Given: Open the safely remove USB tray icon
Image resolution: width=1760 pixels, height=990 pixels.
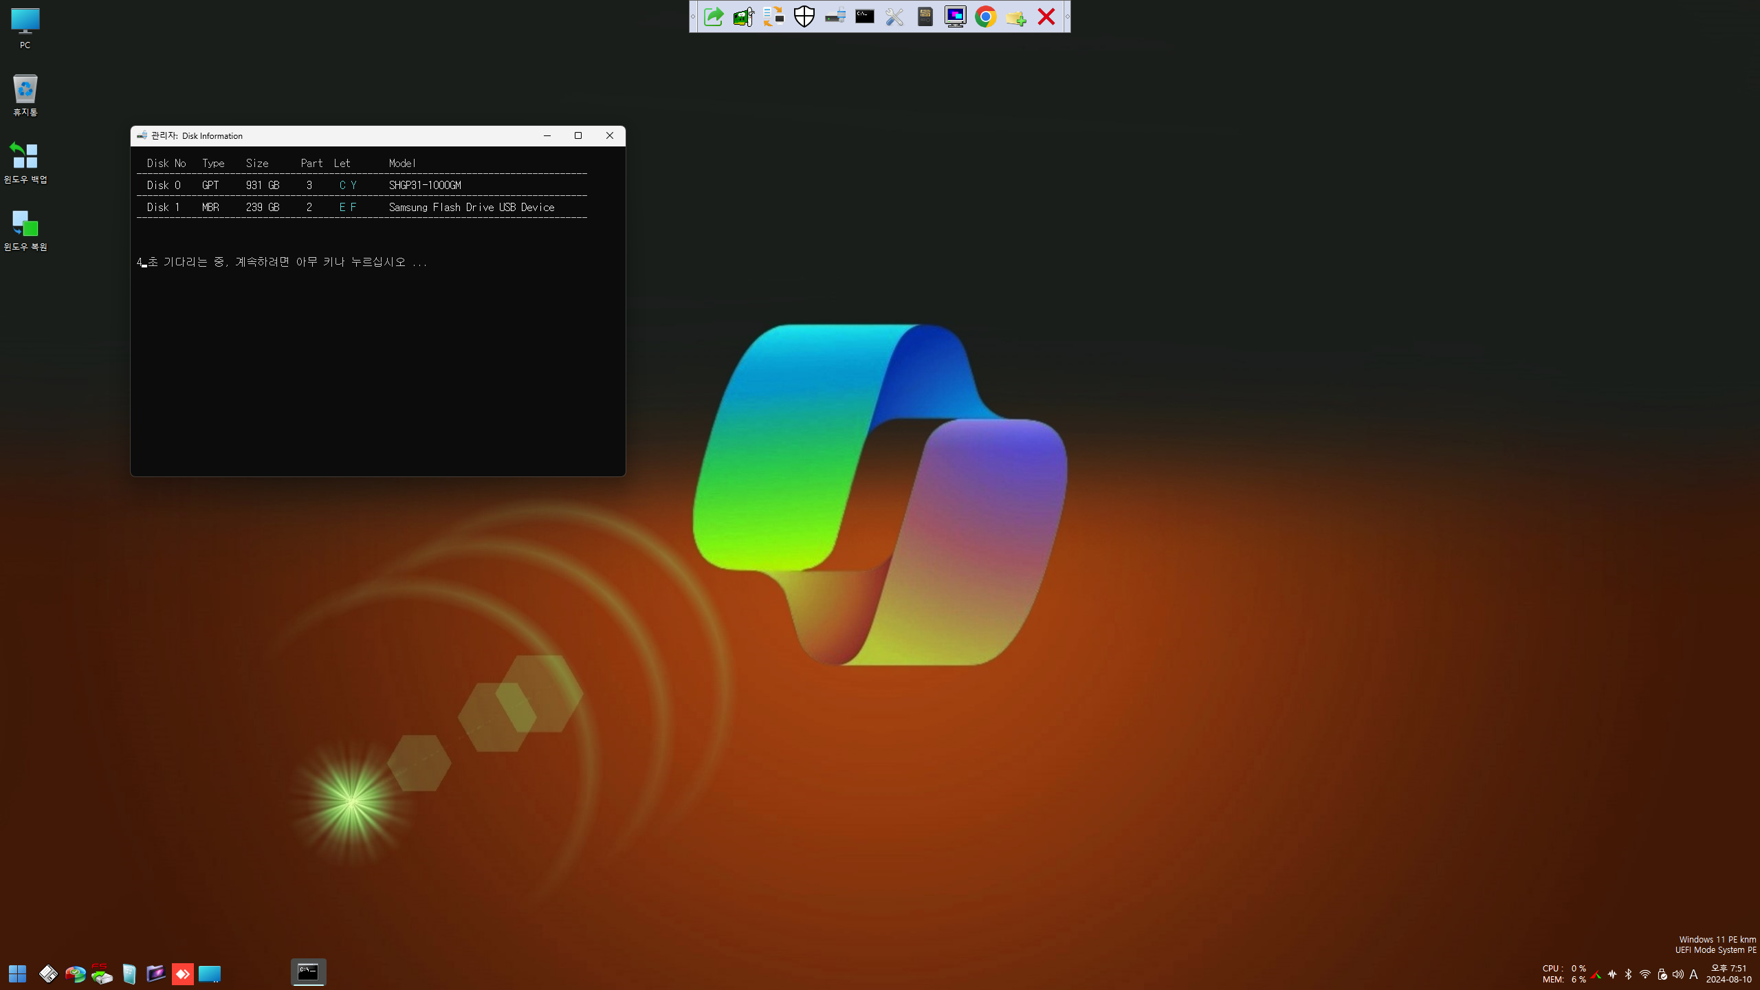Looking at the screenshot, I should click(1662, 974).
